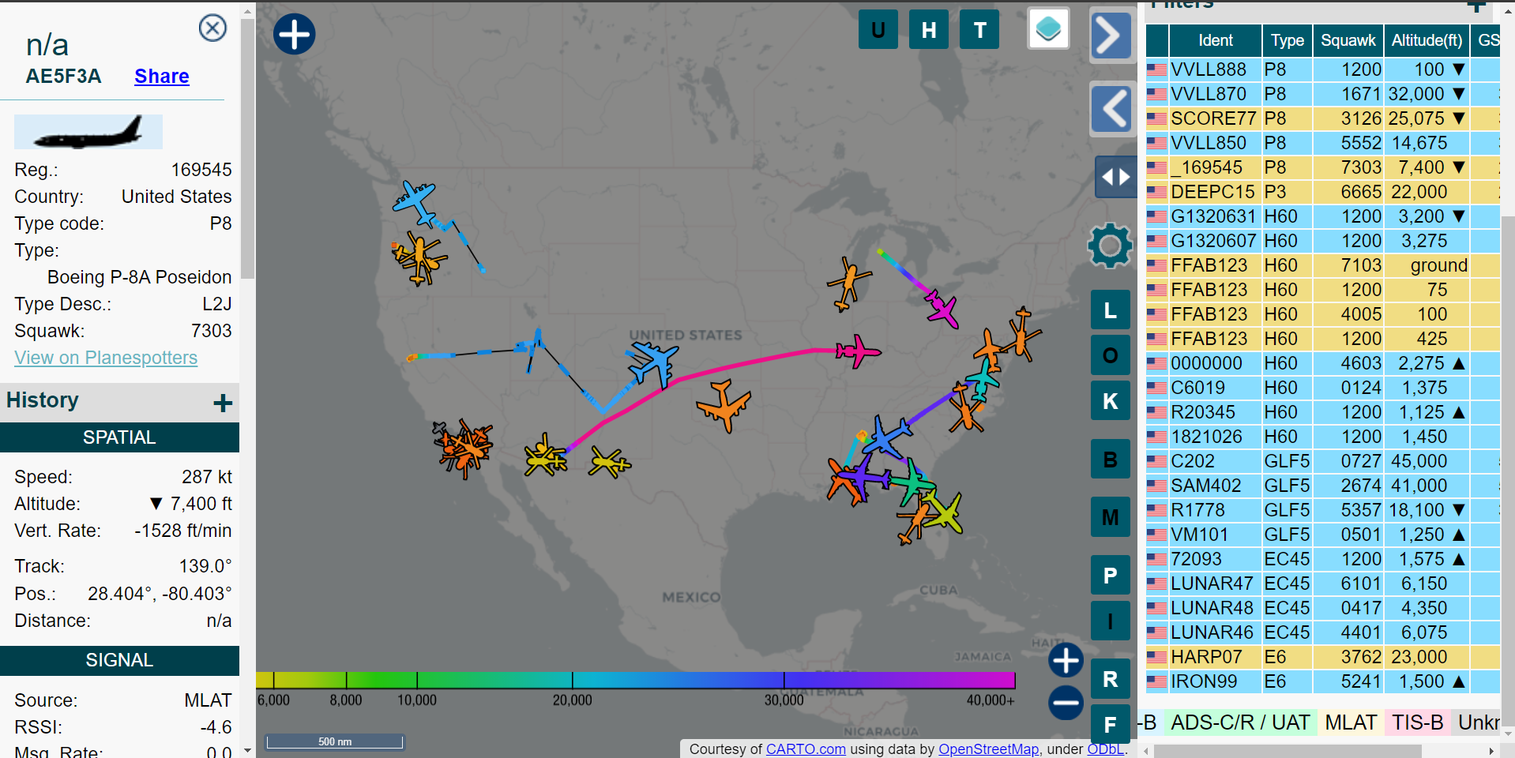Click the Share link for AE5F3A
This screenshot has height=758, width=1515.
tap(162, 77)
